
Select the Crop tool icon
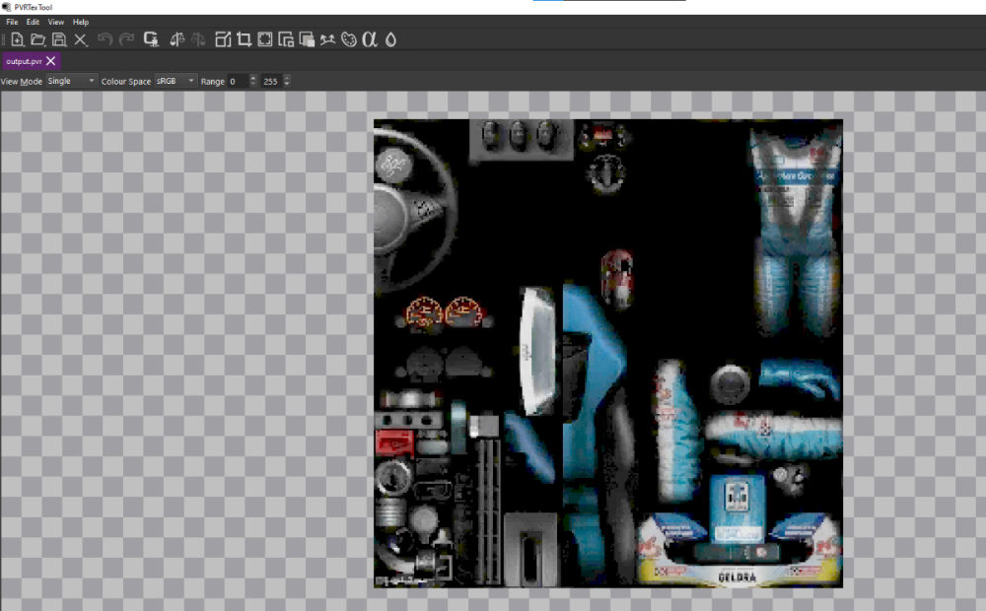pyautogui.click(x=245, y=39)
